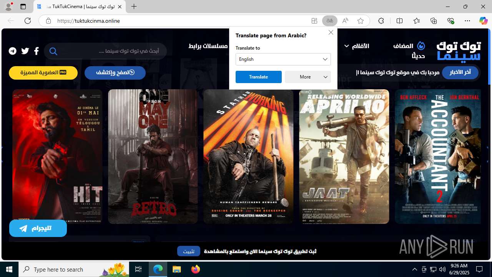Click the taskbar search box
Screen dimensions: 492x277
click(x=74, y=269)
